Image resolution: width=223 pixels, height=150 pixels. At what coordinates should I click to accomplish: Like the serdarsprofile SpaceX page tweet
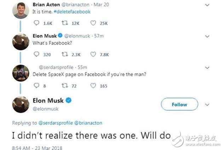[x=93, y=85]
